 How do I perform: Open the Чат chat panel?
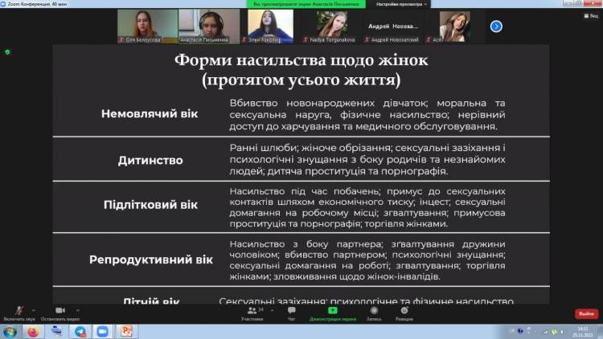(291, 311)
